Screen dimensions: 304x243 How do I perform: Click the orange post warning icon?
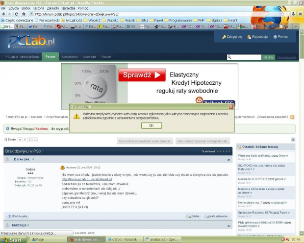pyautogui.click(x=62, y=168)
